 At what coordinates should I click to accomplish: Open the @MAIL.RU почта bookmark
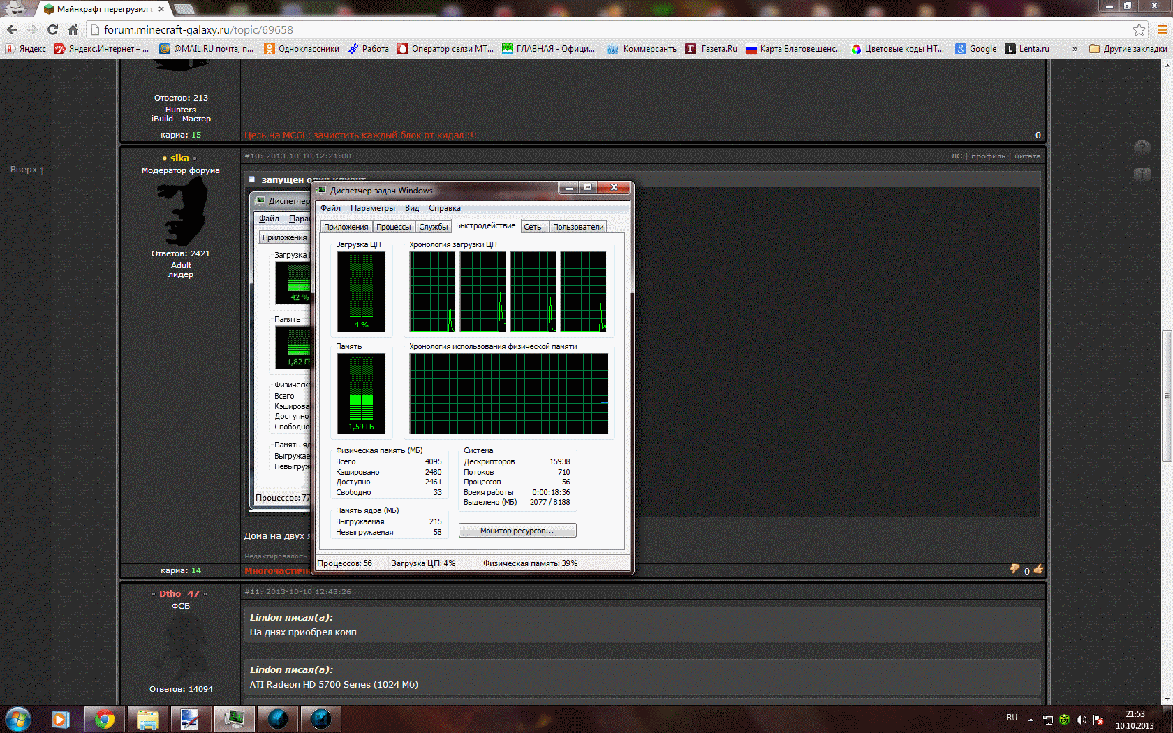207,49
